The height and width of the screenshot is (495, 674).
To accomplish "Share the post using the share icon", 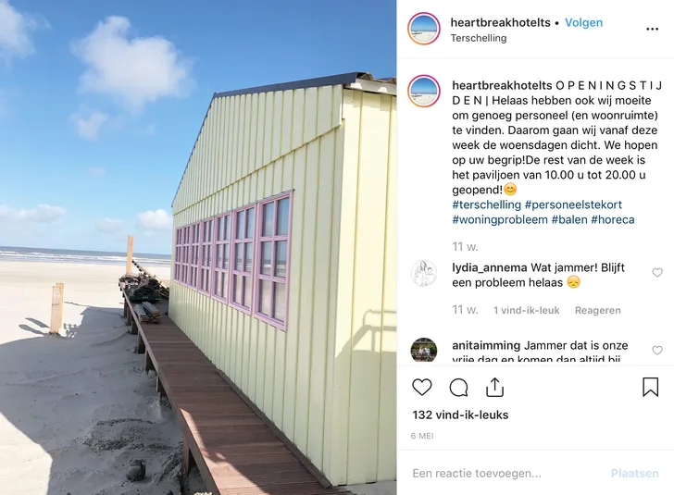I will (494, 387).
